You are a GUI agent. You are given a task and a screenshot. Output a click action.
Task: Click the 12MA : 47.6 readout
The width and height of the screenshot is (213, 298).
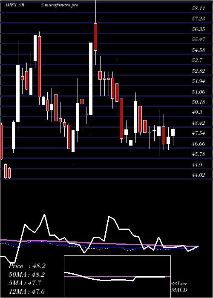coord(27,292)
